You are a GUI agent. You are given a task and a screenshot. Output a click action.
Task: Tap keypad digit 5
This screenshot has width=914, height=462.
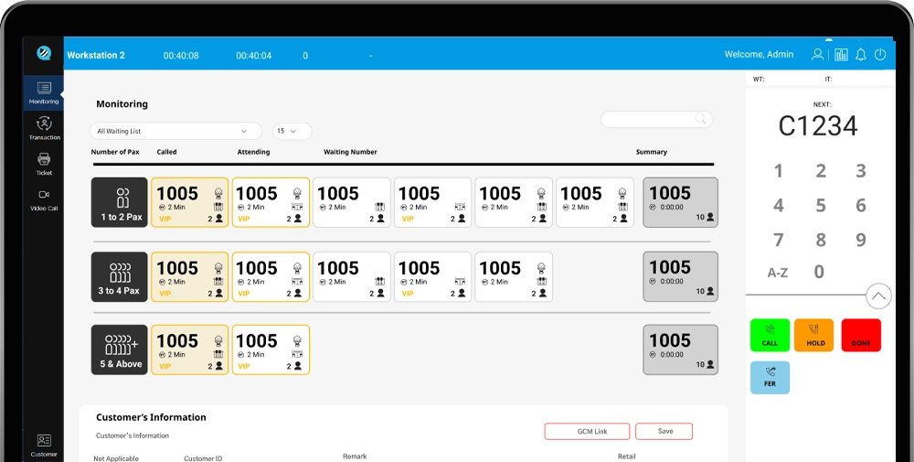point(821,205)
